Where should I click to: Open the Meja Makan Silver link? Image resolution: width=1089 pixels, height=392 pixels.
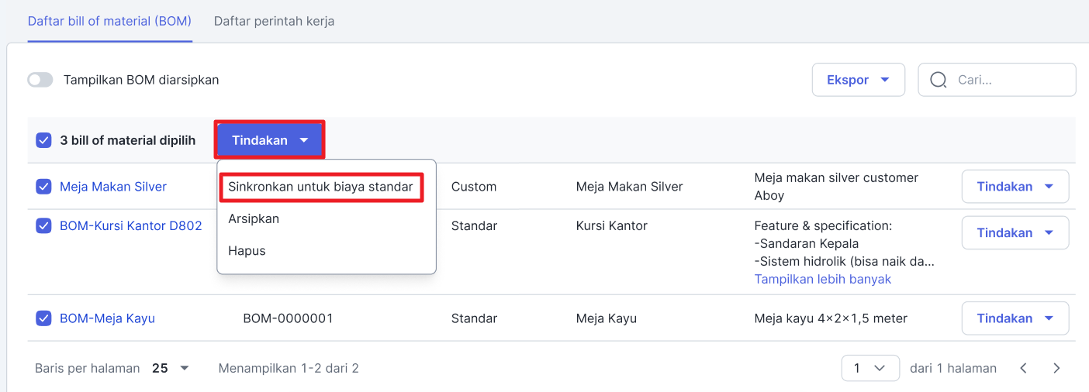tap(113, 187)
